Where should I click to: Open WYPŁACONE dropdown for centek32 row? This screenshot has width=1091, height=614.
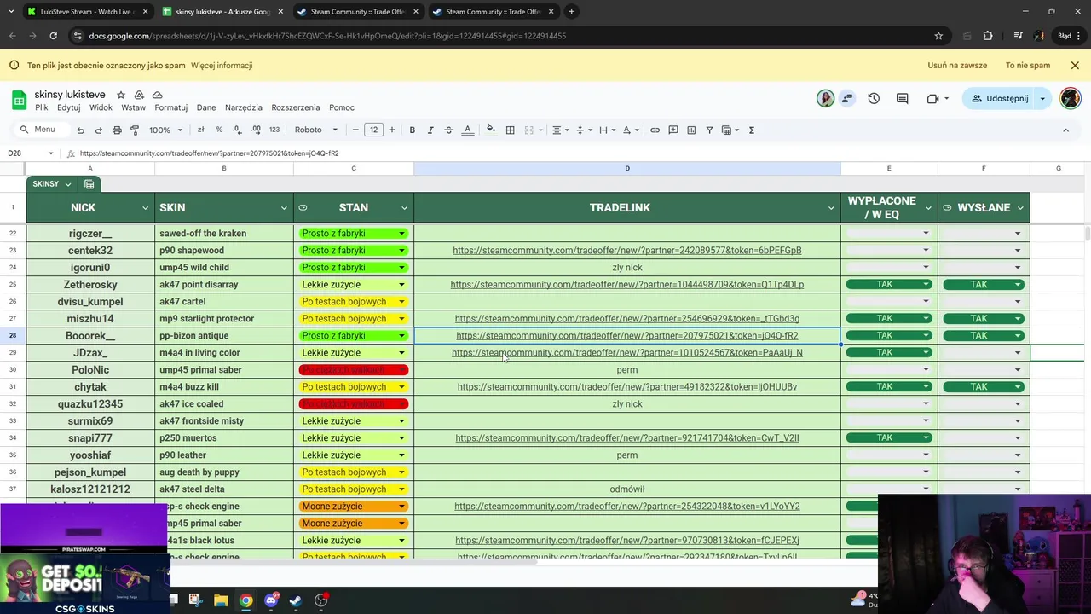926,251
